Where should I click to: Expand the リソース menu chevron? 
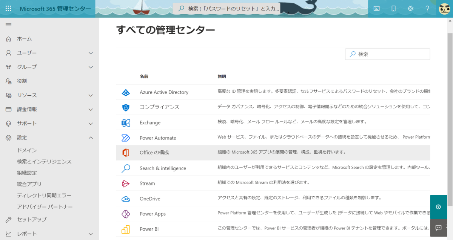[x=91, y=95]
